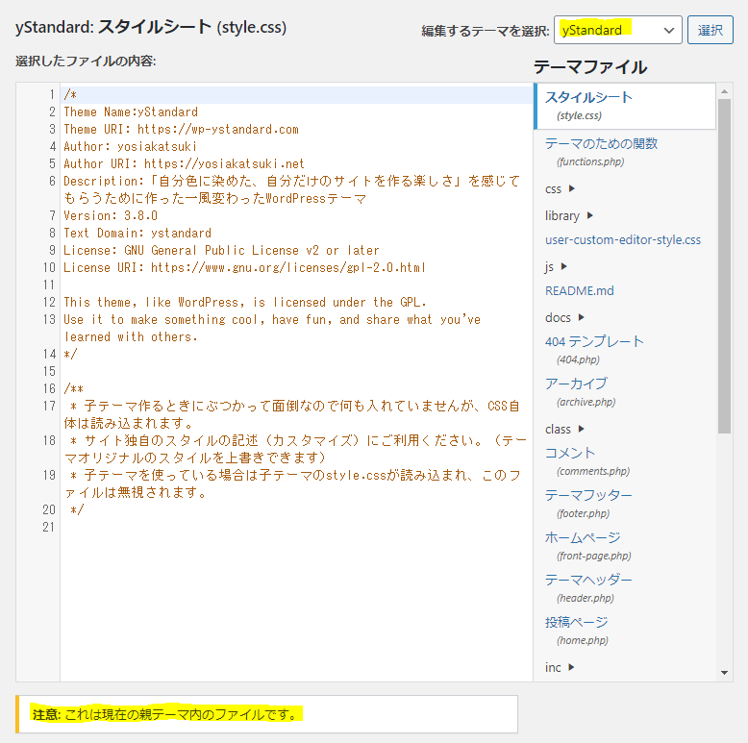
Task: Expand the docs folder
Action: pyautogui.click(x=564, y=317)
